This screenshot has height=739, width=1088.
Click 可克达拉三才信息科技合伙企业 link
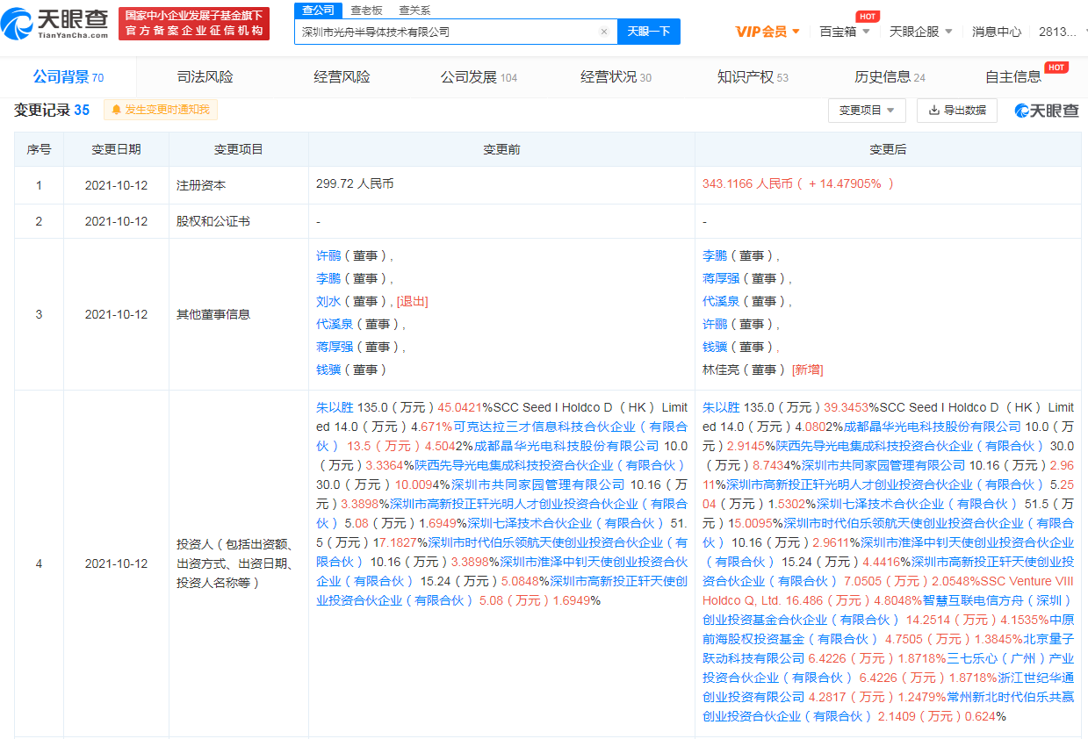point(502,436)
